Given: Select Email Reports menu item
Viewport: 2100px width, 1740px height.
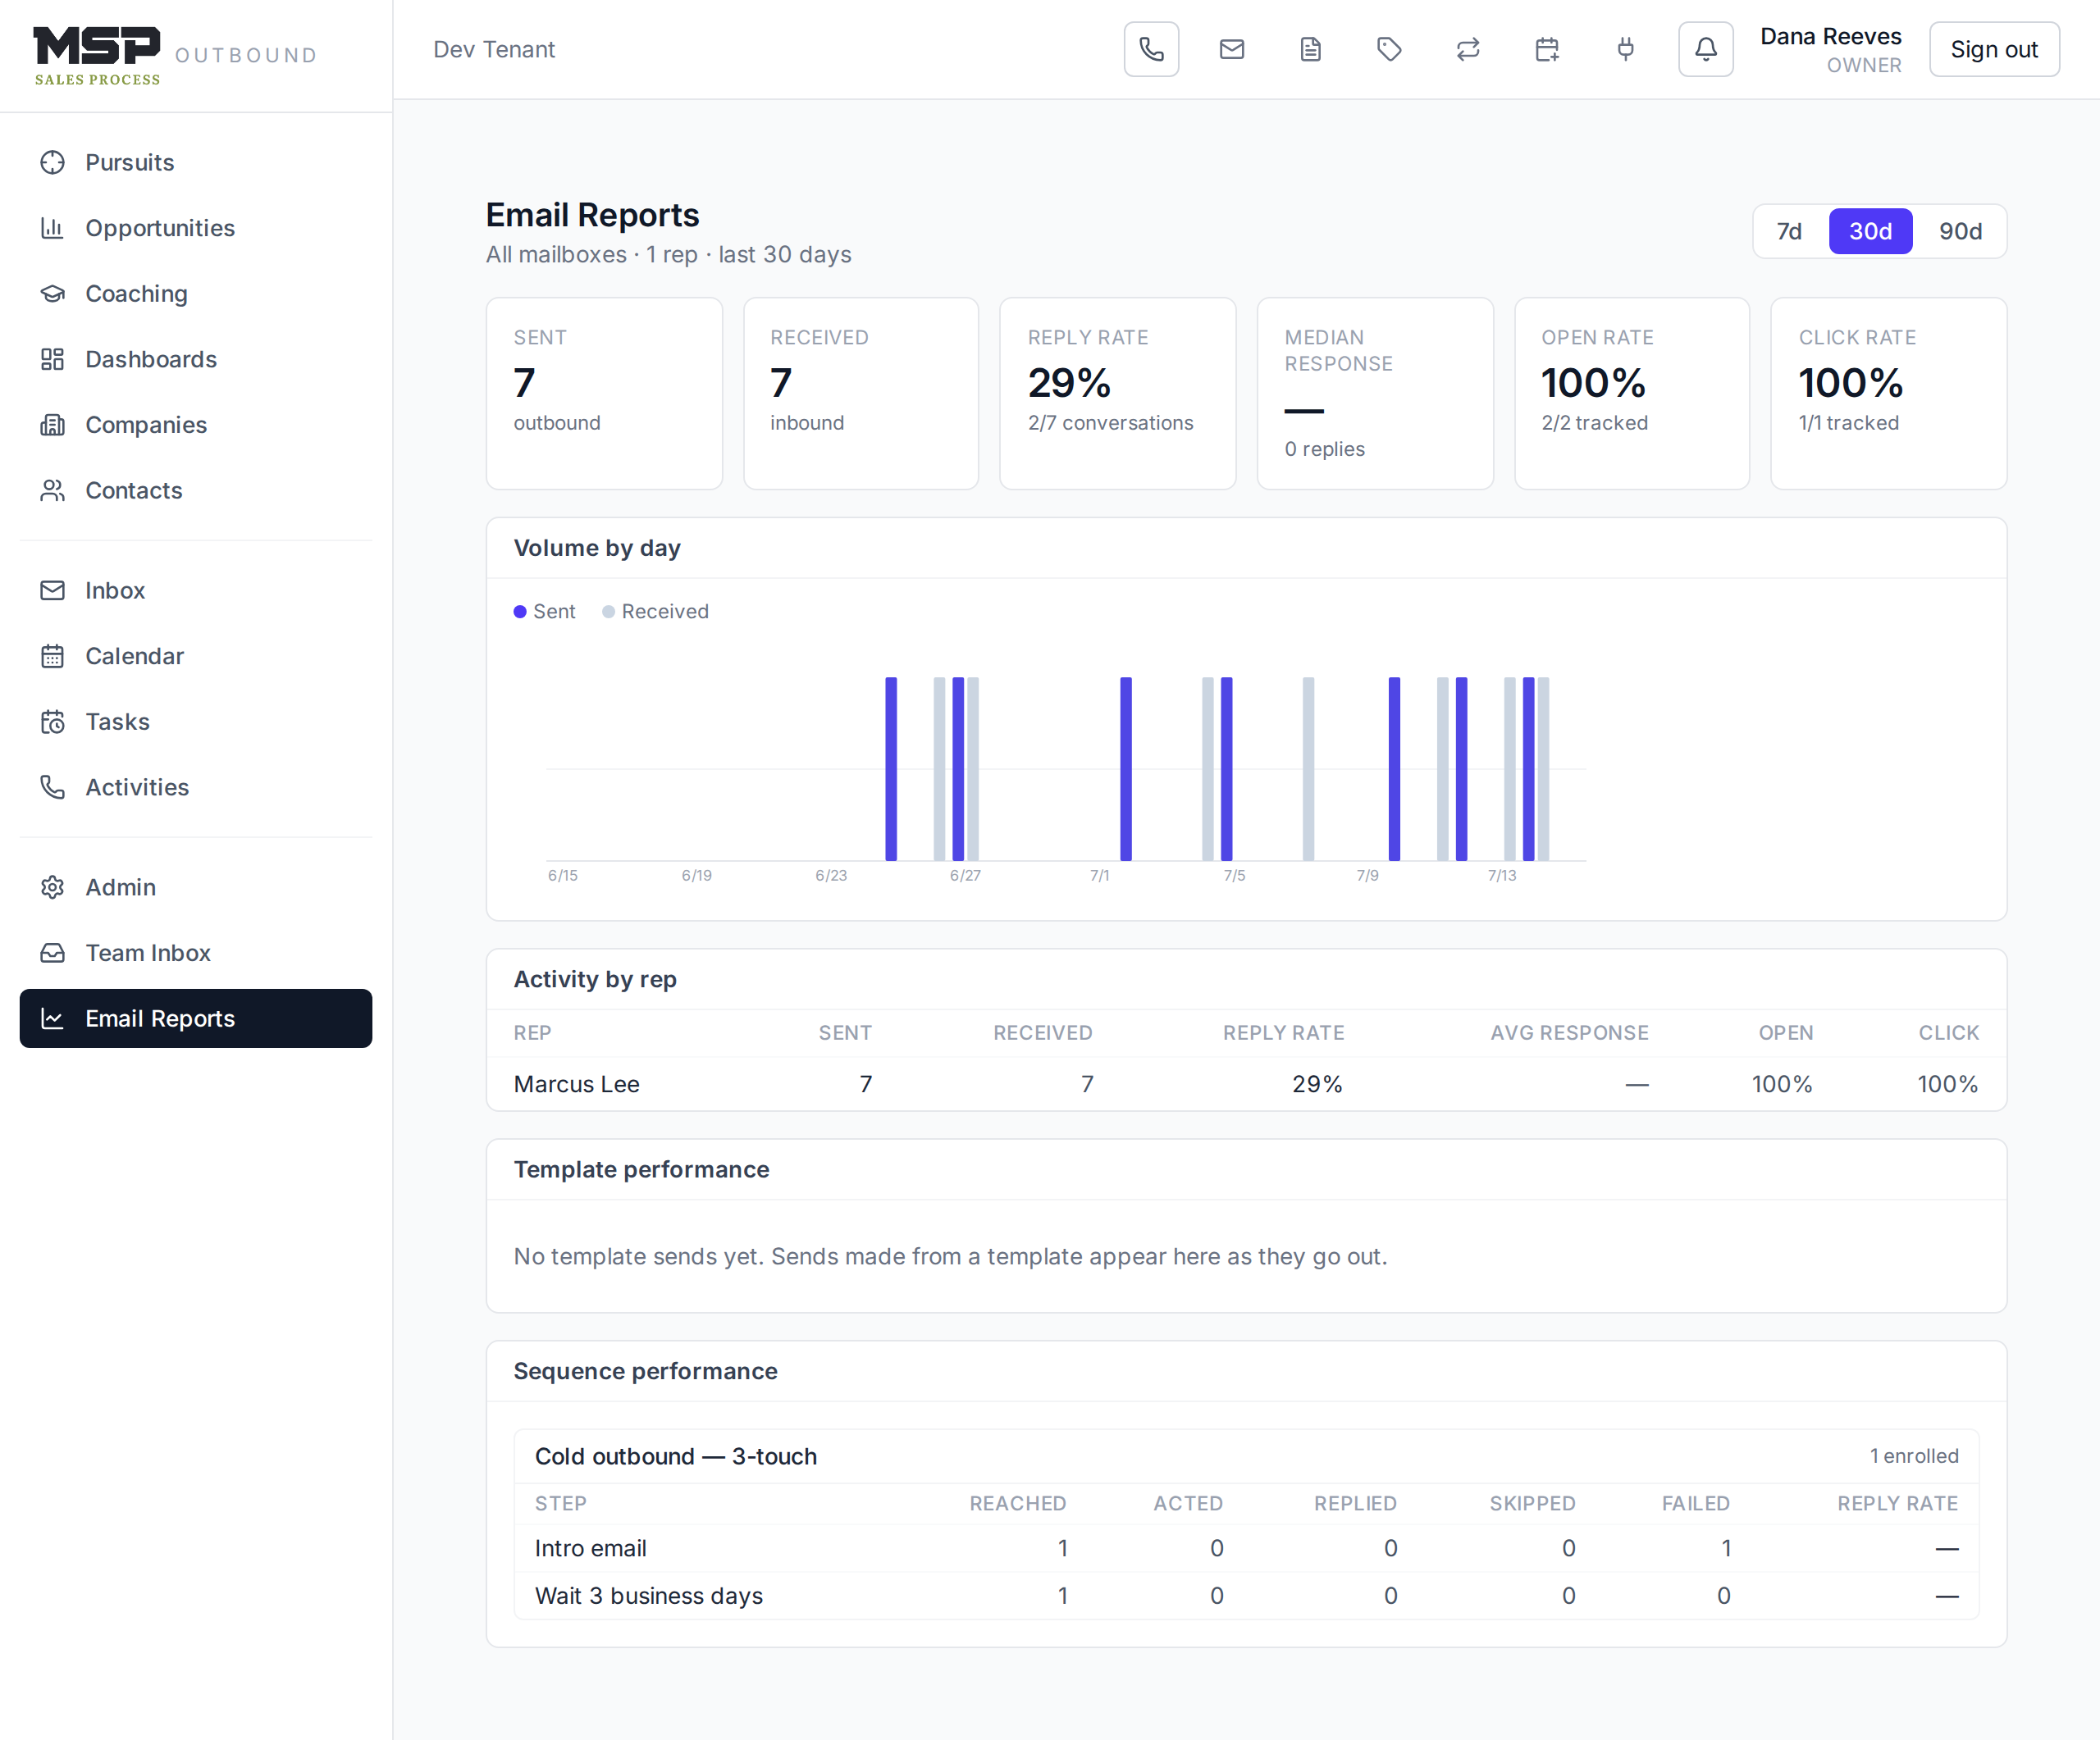Looking at the screenshot, I should [196, 1018].
